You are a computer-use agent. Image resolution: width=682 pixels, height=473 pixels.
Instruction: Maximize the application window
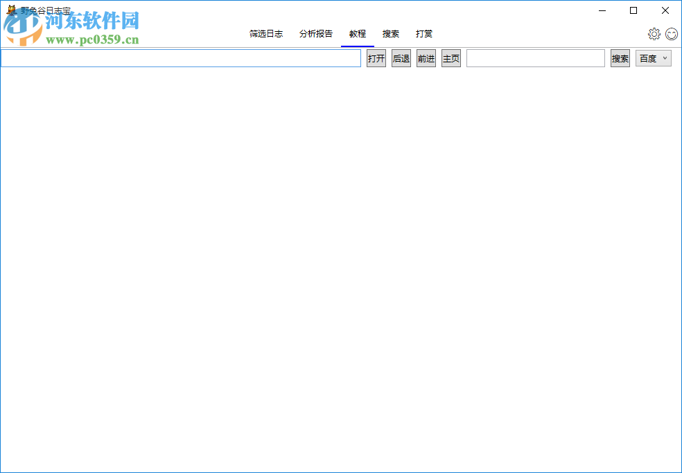633,10
